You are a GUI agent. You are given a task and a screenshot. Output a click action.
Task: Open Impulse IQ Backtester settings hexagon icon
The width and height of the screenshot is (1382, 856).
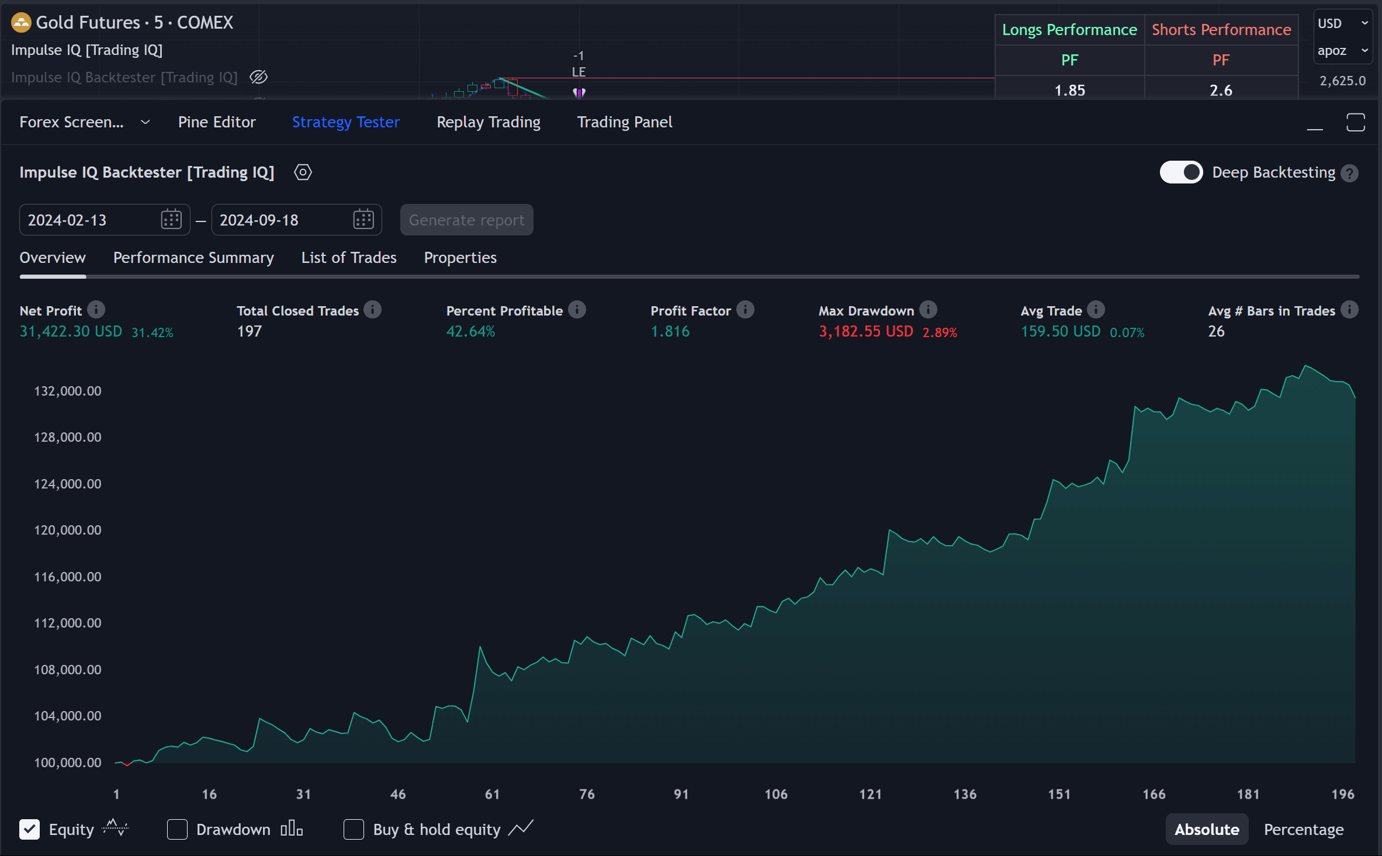(303, 172)
